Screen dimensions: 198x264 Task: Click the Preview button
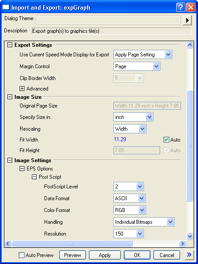[72, 255]
